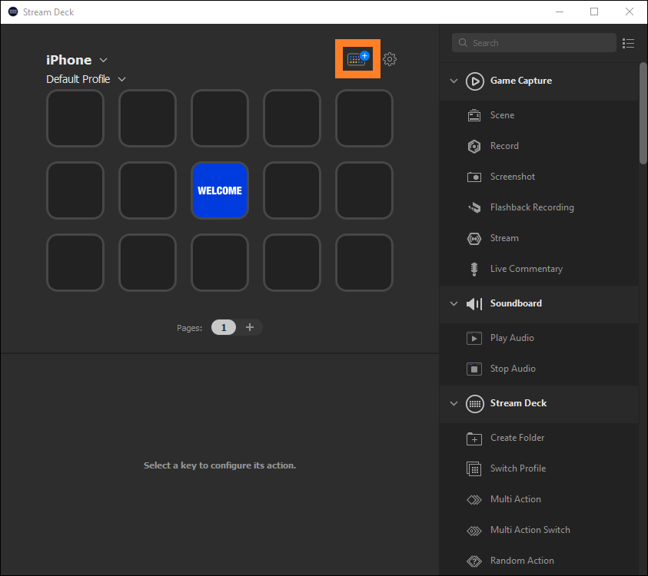The image size is (648, 576).
Task: Add a new page with plus button
Action: (x=250, y=327)
